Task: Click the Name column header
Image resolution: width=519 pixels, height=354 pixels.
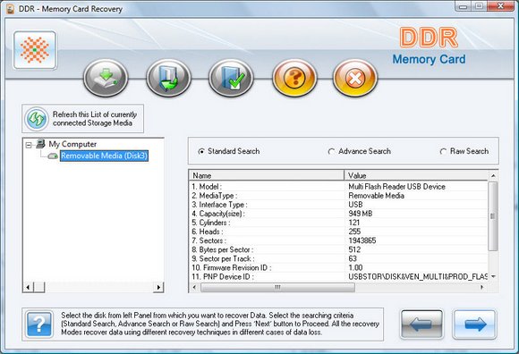Action: coord(267,175)
